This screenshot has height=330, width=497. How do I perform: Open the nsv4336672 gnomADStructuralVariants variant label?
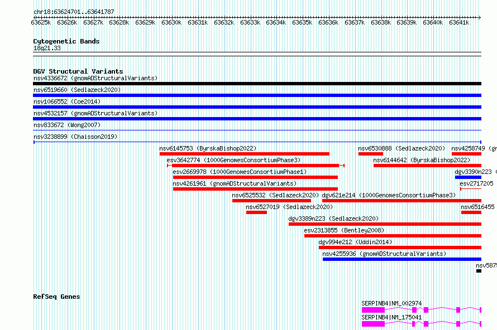pos(95,78)
